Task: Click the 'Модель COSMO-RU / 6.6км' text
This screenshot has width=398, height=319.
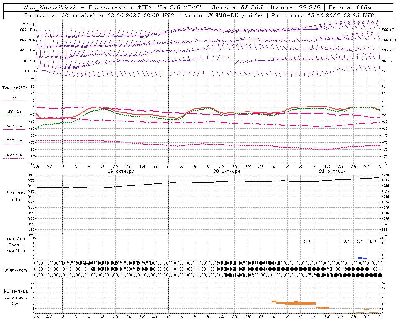Action: (224, 15)
